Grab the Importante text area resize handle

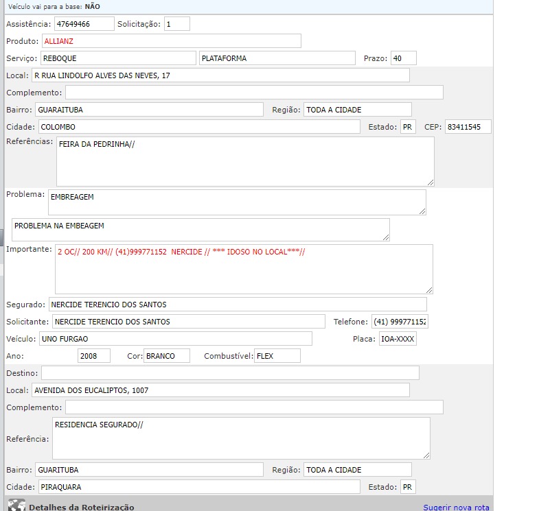[429, 290]
